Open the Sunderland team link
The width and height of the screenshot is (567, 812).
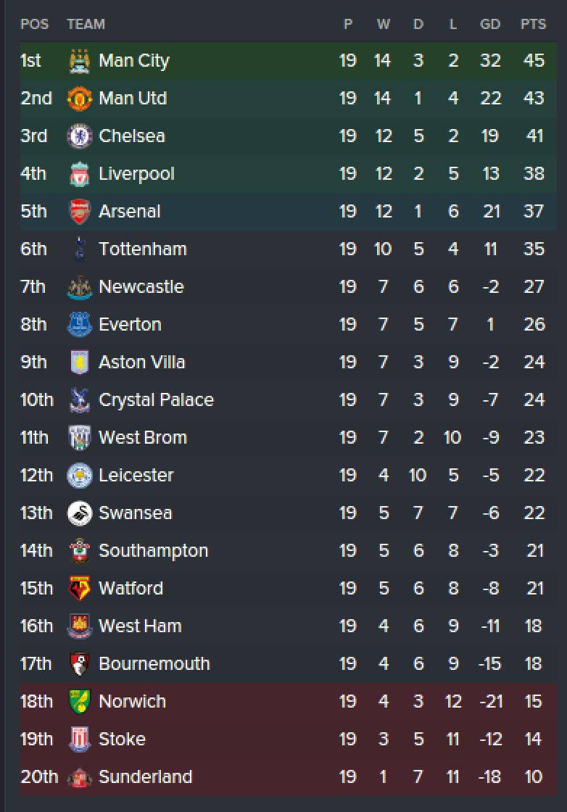[146, 776]
